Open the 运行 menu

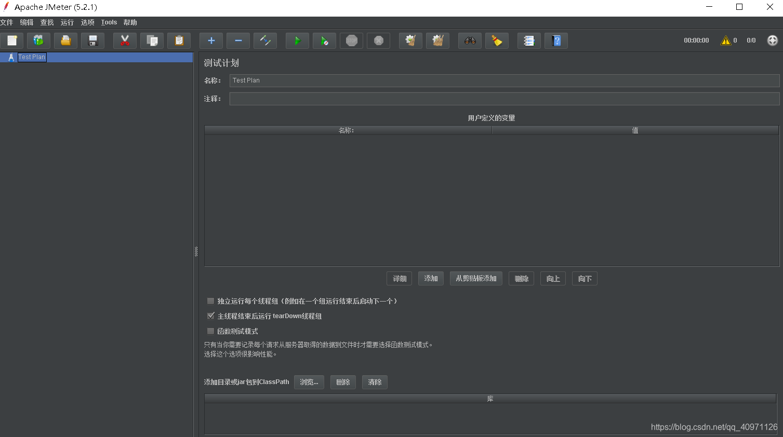(67, 22)
